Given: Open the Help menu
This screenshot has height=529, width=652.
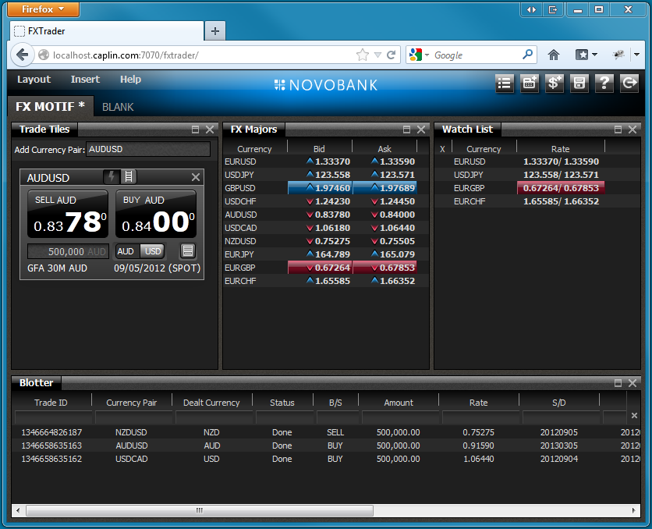Looking at the screenshot, I should [130, 80].
